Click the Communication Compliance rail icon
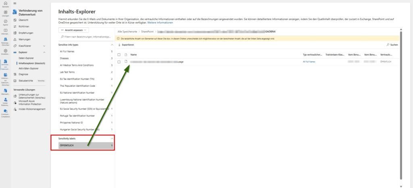 tap(5, 111)
